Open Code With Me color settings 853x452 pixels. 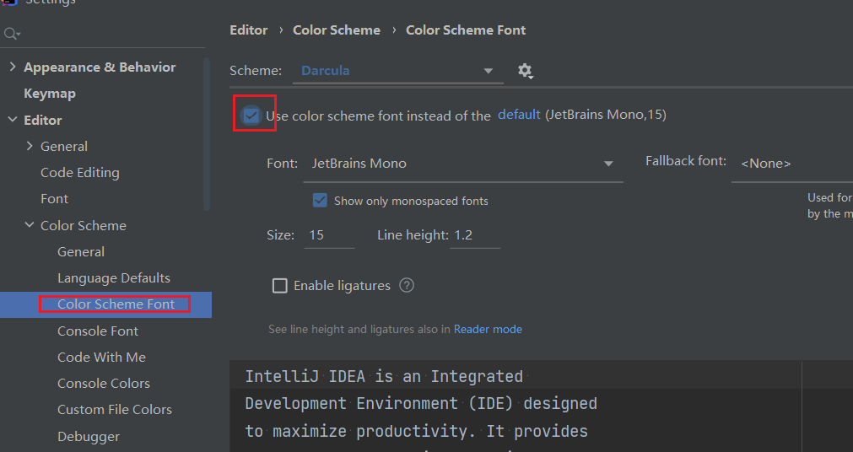click(102, 357)
